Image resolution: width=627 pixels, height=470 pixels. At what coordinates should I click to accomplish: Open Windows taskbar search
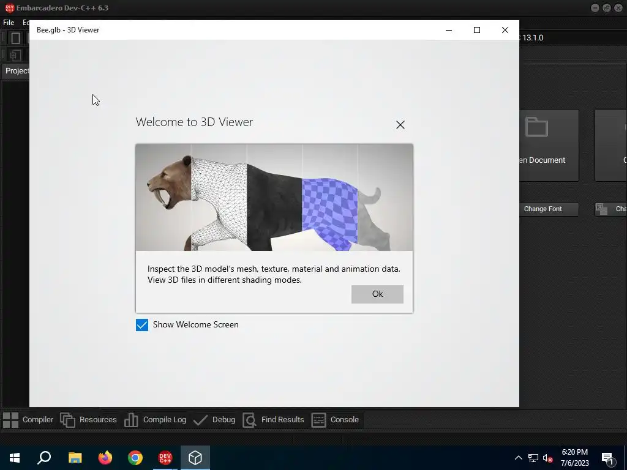44,458
